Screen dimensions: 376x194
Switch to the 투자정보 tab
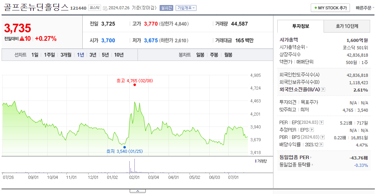[301, 26]
